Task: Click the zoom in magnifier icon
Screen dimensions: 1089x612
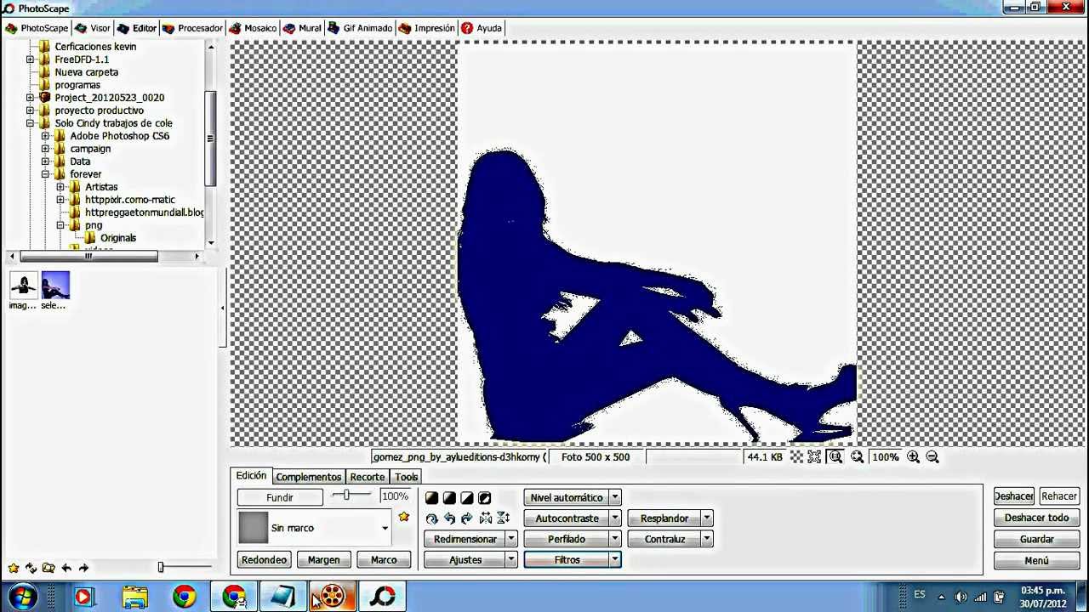Action: point(913,457)
